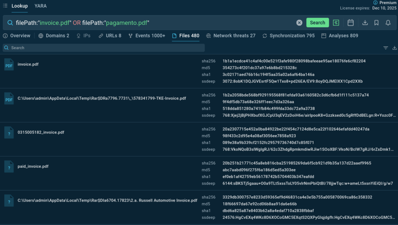
Task: Open the invoice.pdf file entry
Action: click(x=28, y=64)
